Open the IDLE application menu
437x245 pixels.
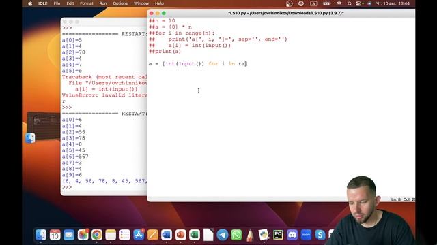click(42, 3)
